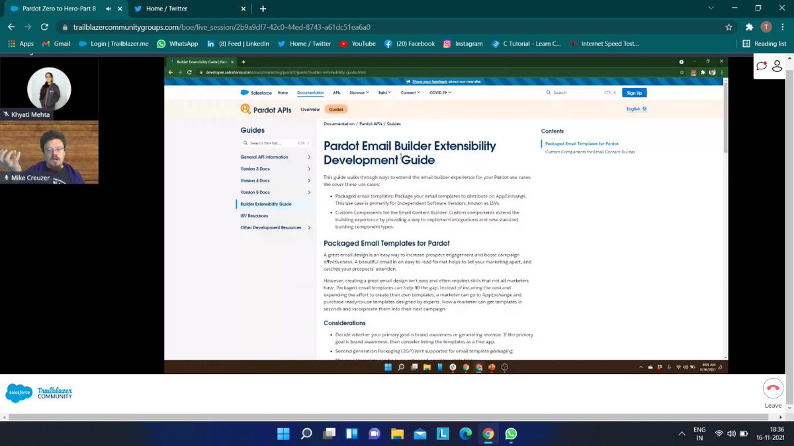The image size is (794, 446).
Task: Open File Explorer from the taskbar
Action: [x=397, y=434]
